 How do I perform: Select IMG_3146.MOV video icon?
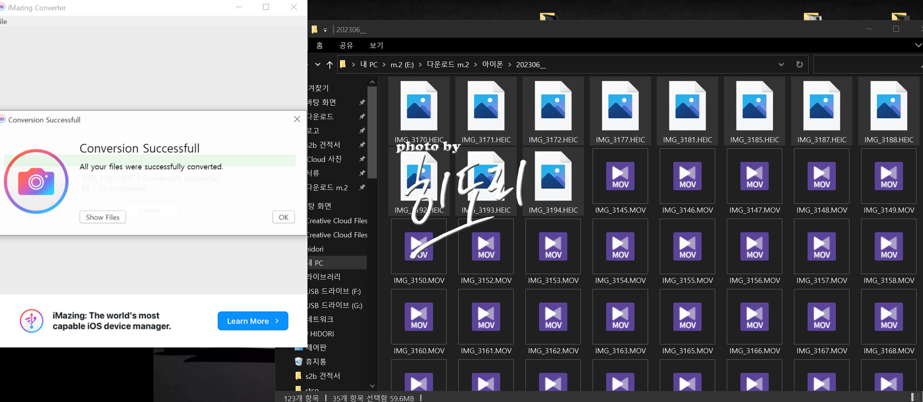[x=687, y=176]
